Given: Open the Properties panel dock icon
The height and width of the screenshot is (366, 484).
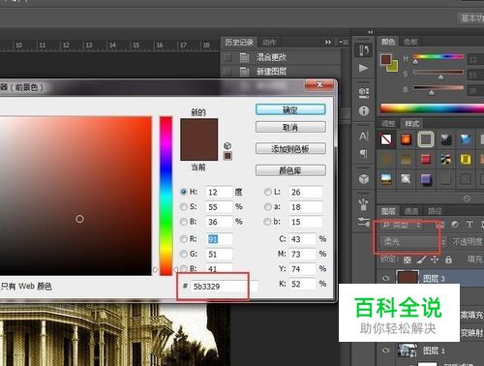Looking at the screenshot, I should [x=364, y=93].
